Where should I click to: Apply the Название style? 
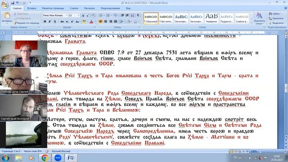click(x=211, y=18)
